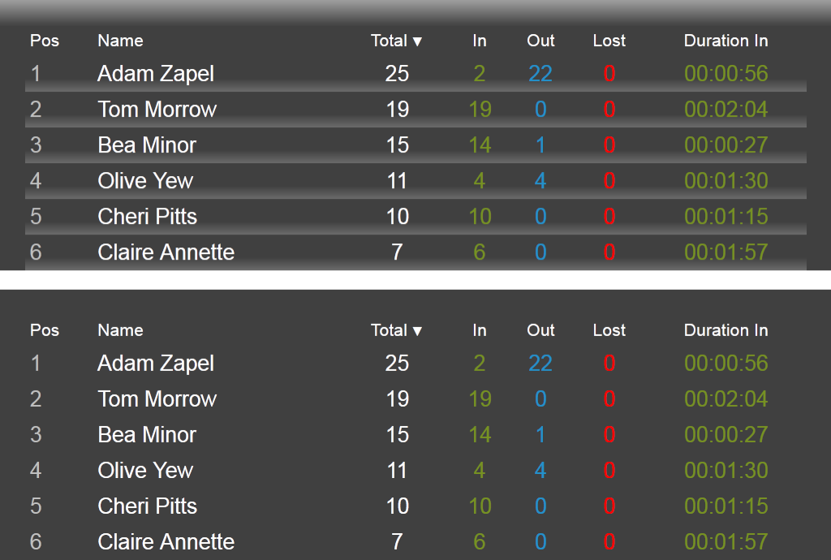Viewport: 831px width, 560px height.
Task: Click Adam Zapel's Out count 22 in top table
Action: coord(540,74)
